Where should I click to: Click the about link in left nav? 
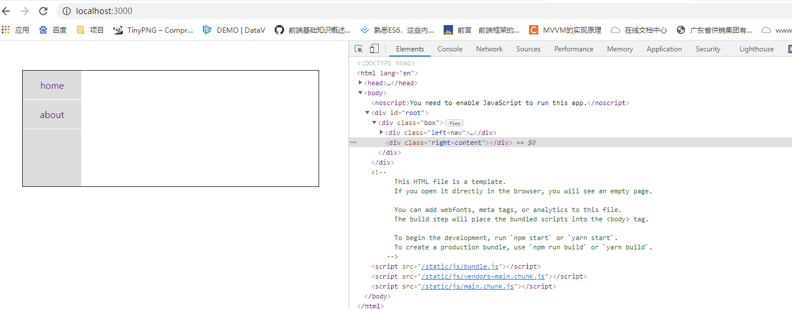(52, 115)
